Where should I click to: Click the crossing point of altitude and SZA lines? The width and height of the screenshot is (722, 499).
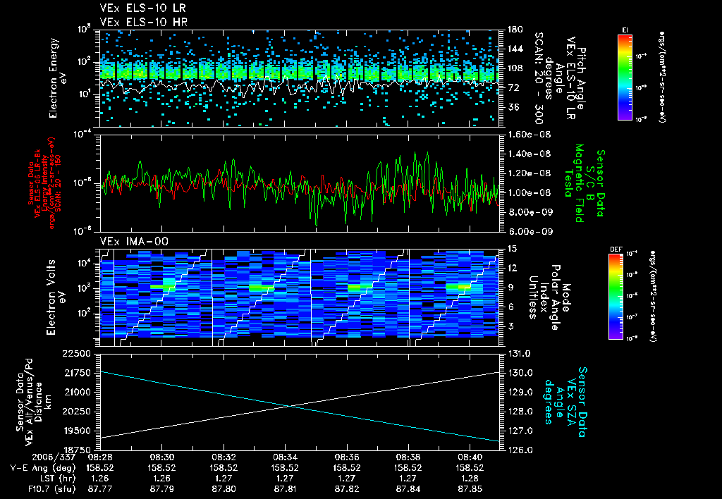point(289,405)
